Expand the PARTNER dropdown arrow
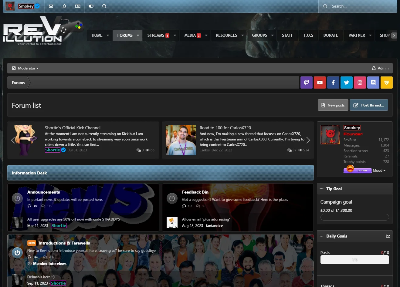The image size is (400, 287). pyautogui.click(x=371, y=35)
